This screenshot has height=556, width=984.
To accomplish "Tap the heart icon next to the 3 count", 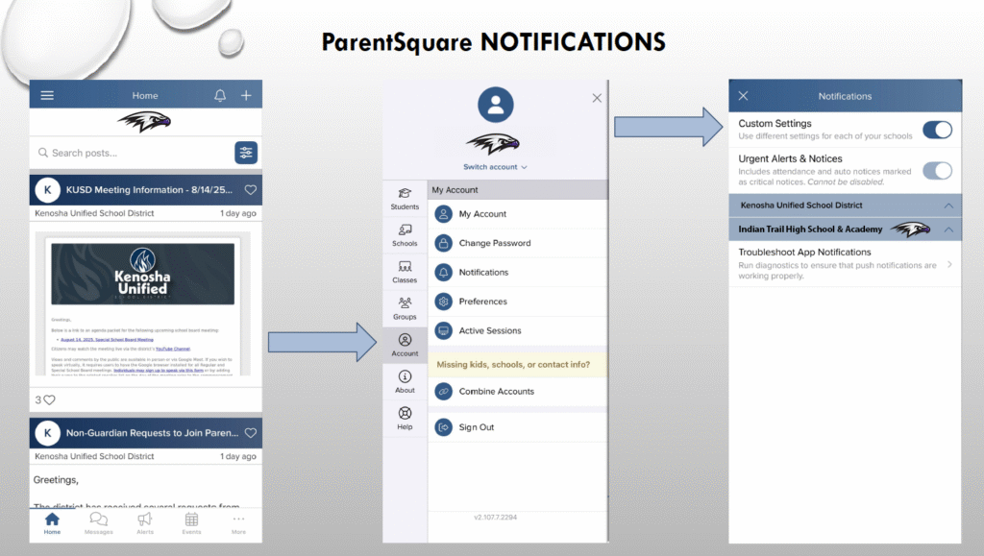I will click(50, 399).
